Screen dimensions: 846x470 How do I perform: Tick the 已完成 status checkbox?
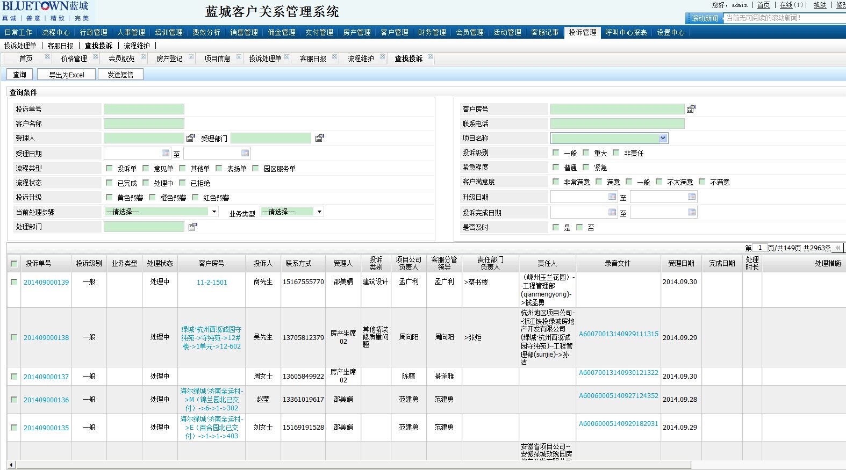click(x=109, y=183)
